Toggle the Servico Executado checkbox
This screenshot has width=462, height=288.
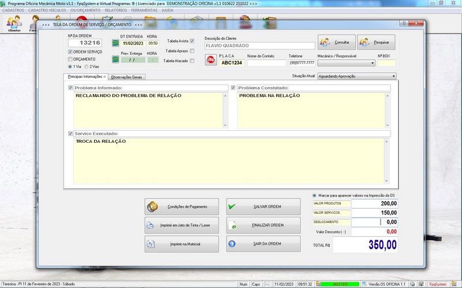[70, 134]
